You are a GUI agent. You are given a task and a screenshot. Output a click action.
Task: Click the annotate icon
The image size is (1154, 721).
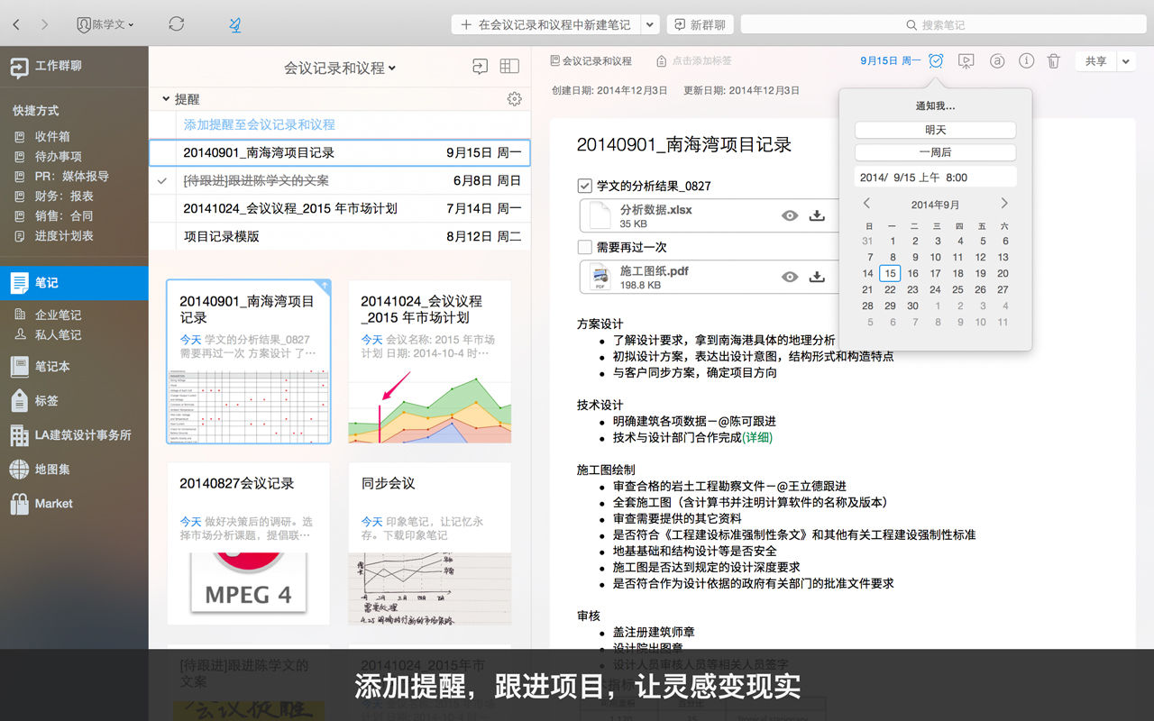[997, 61]
